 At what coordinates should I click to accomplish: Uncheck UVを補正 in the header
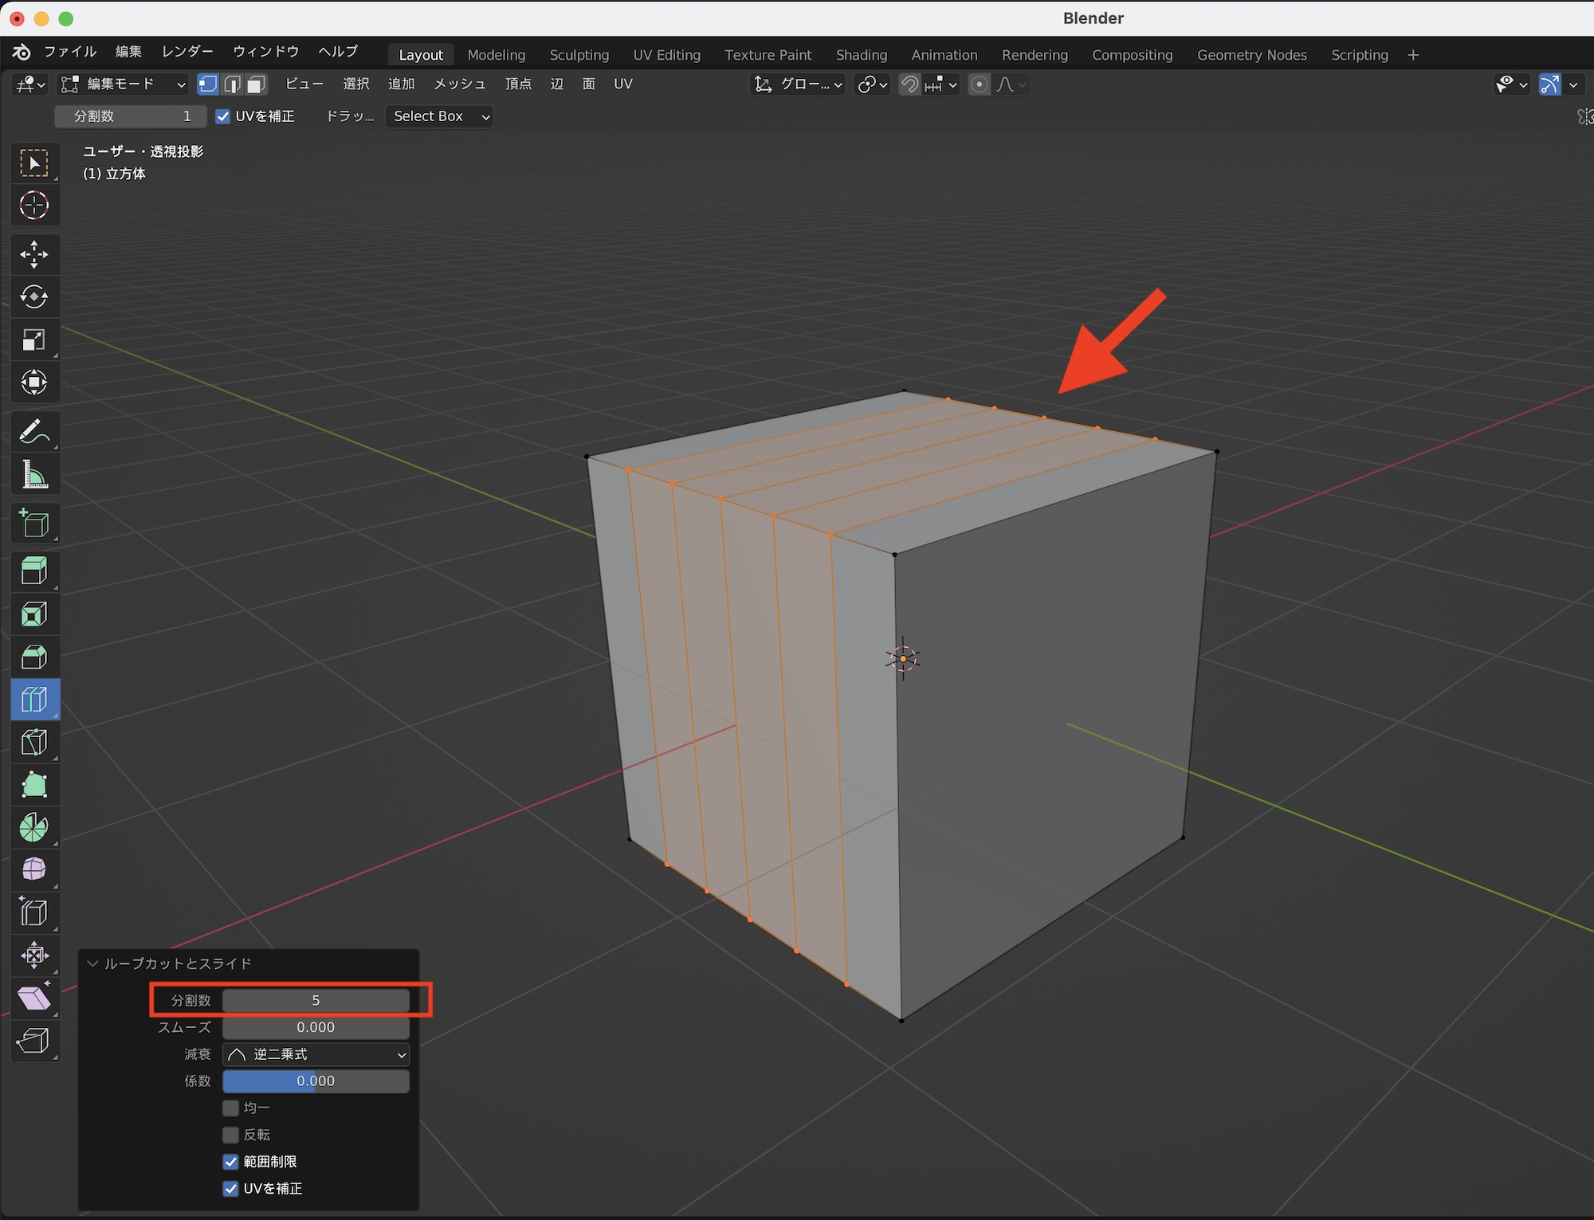click(x=223, y=117)
